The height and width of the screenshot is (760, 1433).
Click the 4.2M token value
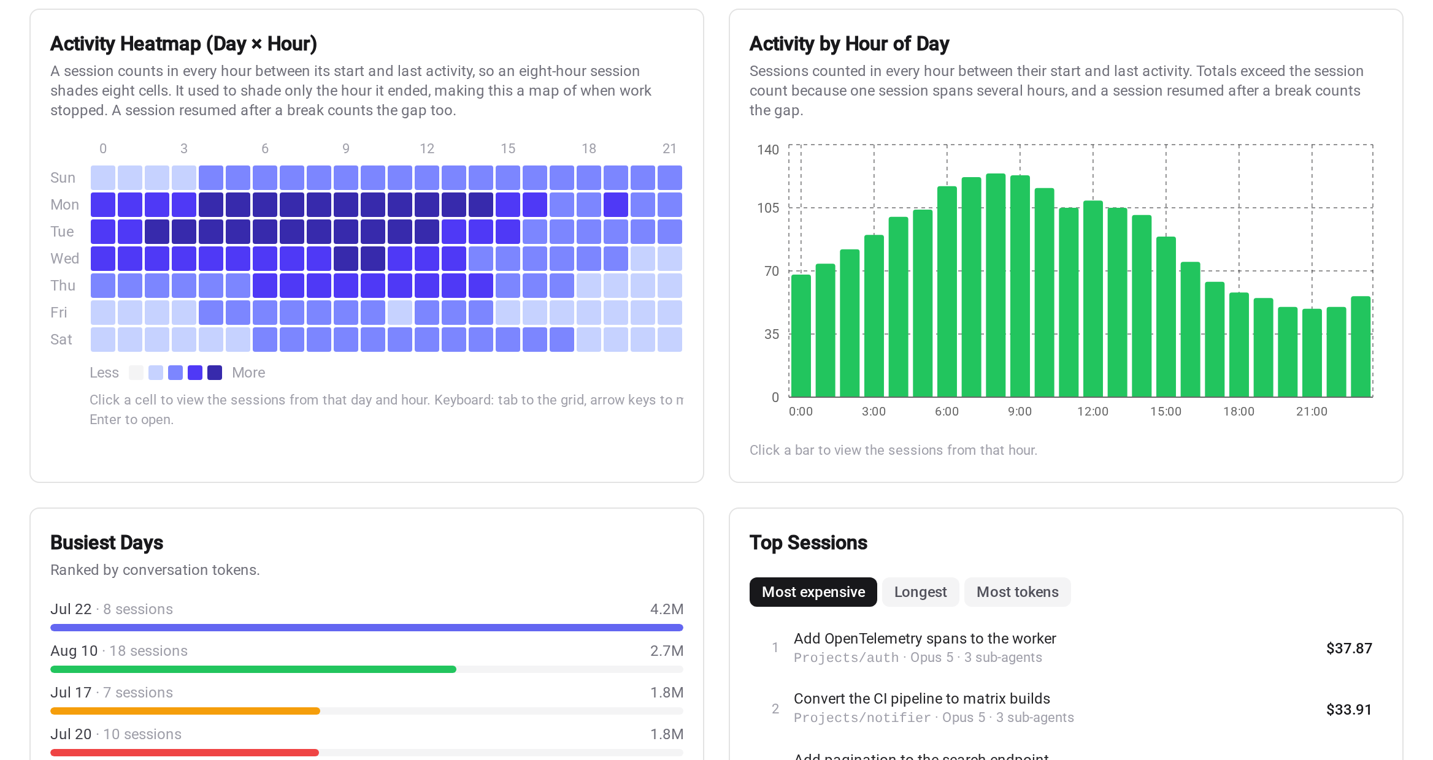point(667,609)
